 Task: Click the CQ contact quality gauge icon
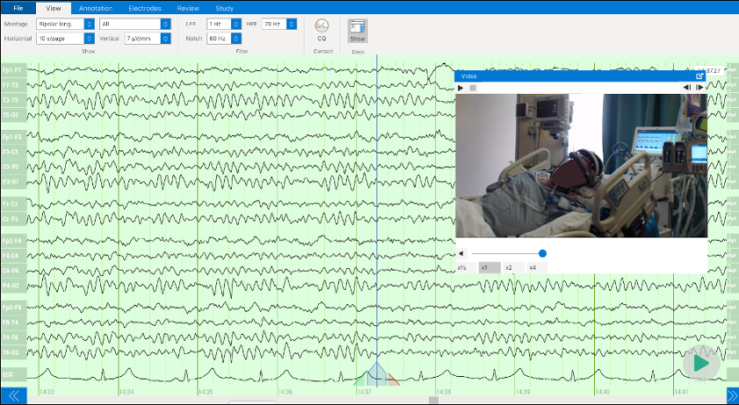tap(322, 25)
